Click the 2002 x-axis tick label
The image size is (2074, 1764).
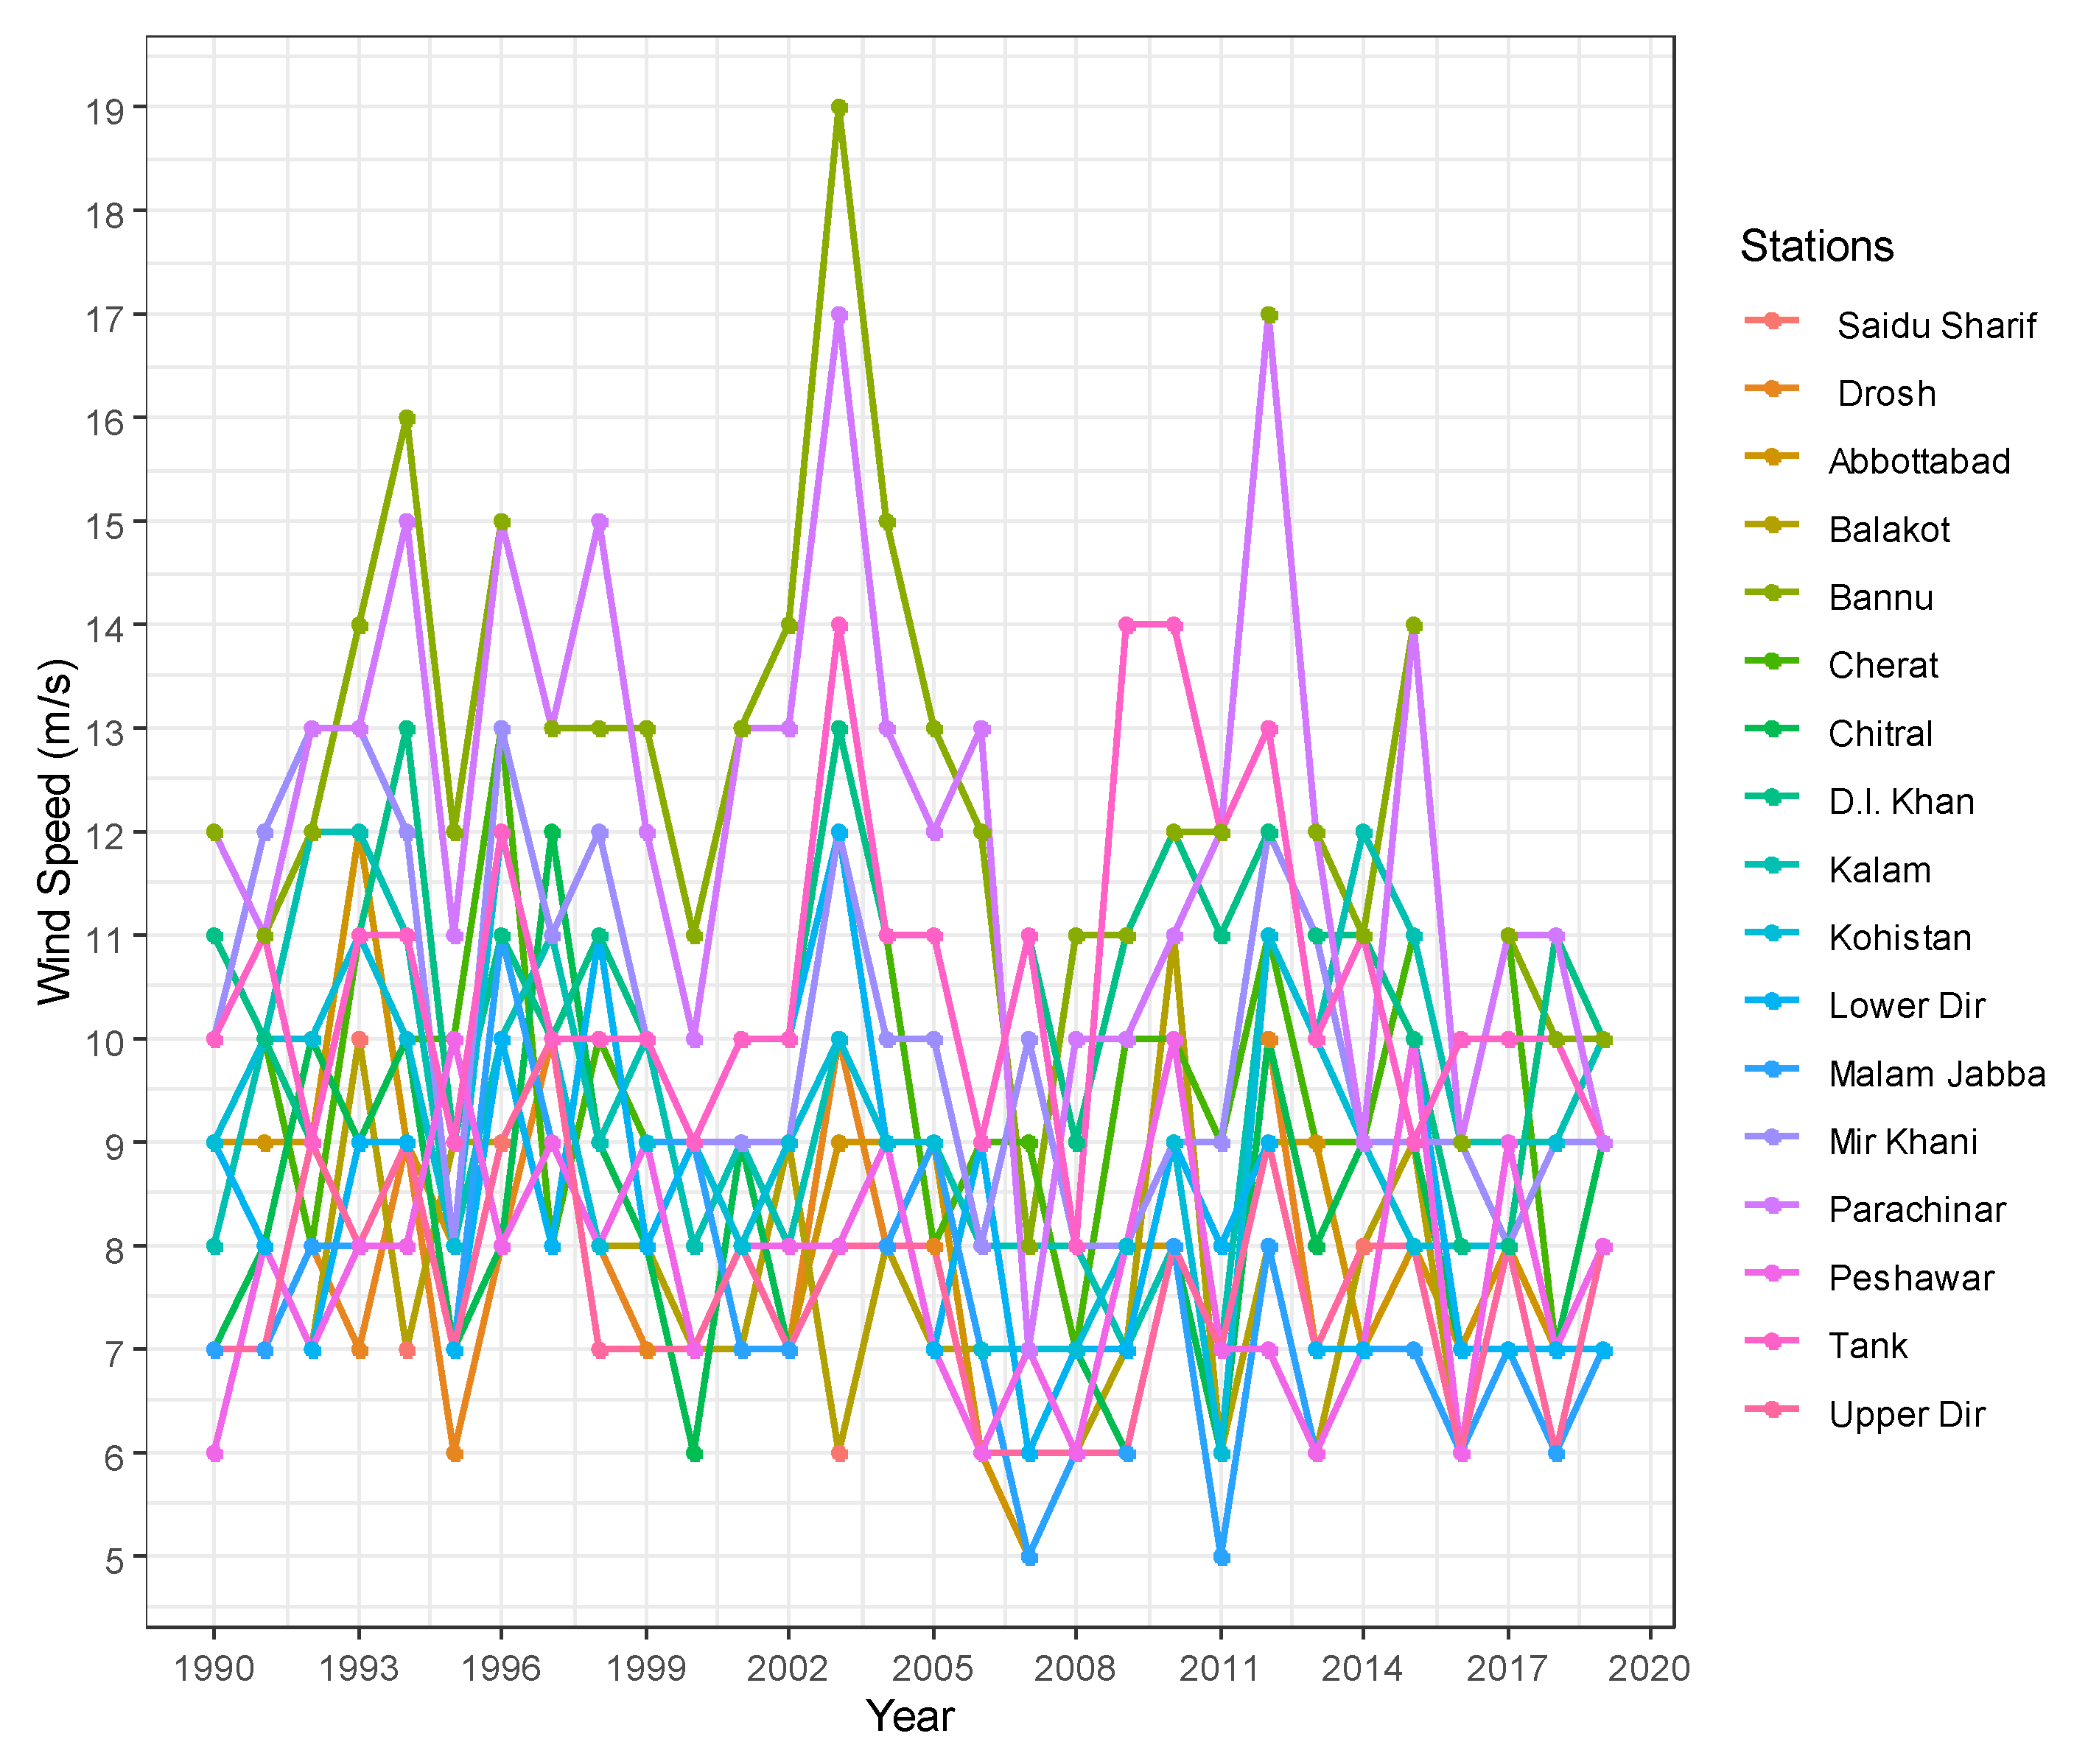[x=788, y=1668]
